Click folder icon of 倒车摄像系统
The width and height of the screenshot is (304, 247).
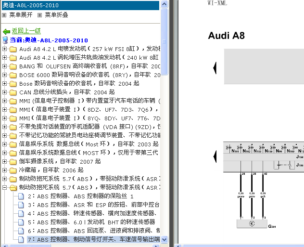(x=13, y=162)
